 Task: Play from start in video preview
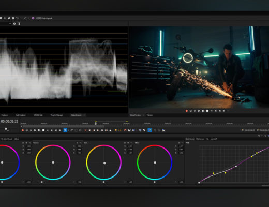click(195, 111)
